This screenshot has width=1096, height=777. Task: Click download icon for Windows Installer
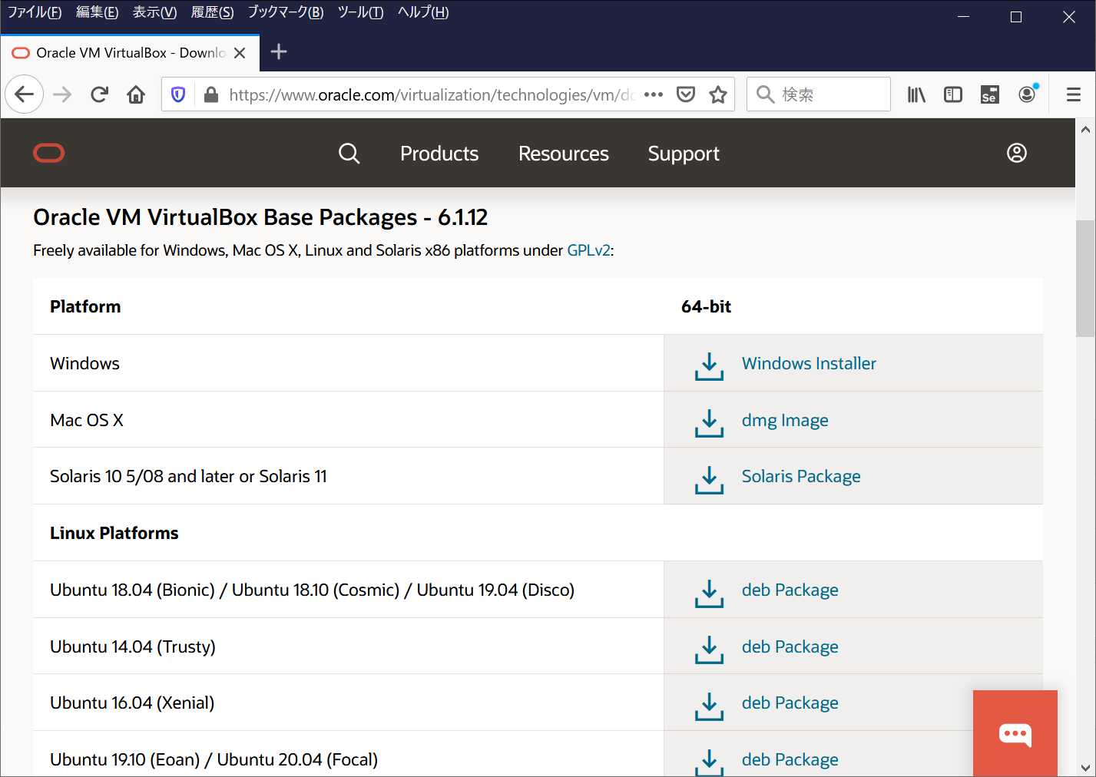709,365
